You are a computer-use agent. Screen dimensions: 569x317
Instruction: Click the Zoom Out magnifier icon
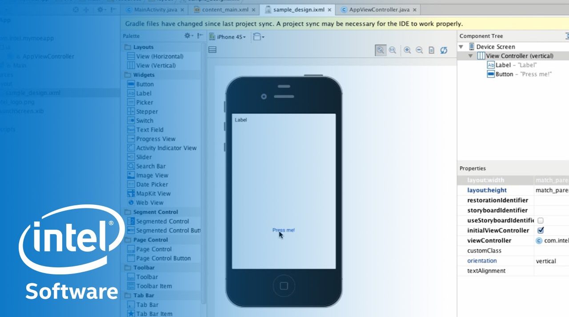pos(419,50)
